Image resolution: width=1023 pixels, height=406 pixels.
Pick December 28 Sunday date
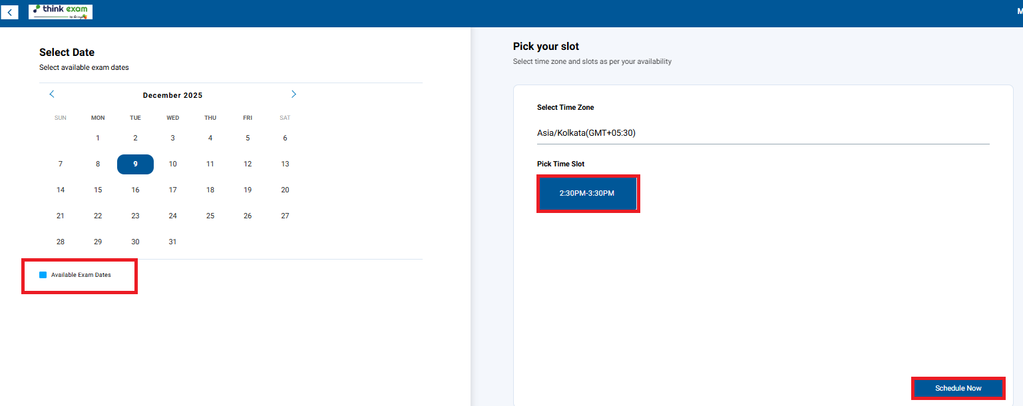pyautogui.click(x=61, y=242)
